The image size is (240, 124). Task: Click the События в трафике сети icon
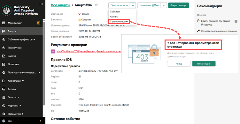click(4, 40)
